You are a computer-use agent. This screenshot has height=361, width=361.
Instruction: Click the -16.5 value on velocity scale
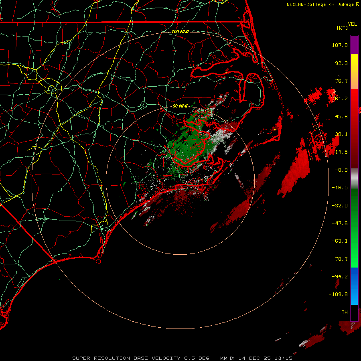[340, 188]
